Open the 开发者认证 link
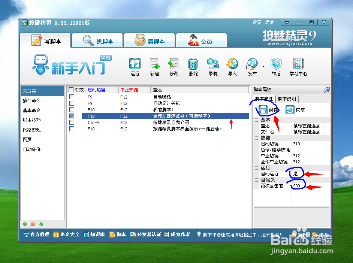353x263 pixels. (146, 235)
